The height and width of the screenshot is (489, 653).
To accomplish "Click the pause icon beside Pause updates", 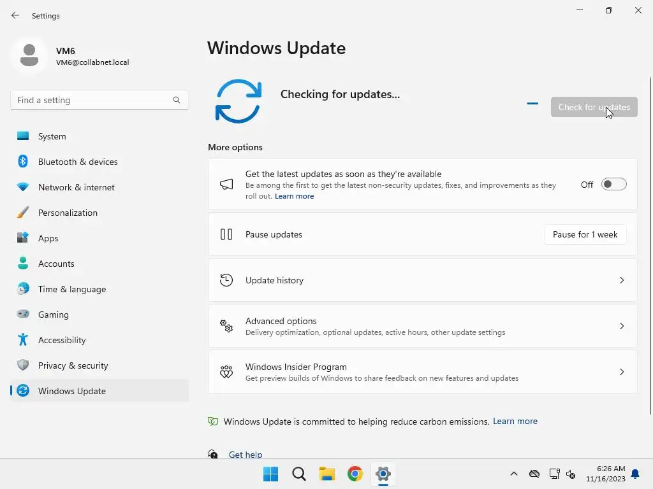I will (226, 234).
